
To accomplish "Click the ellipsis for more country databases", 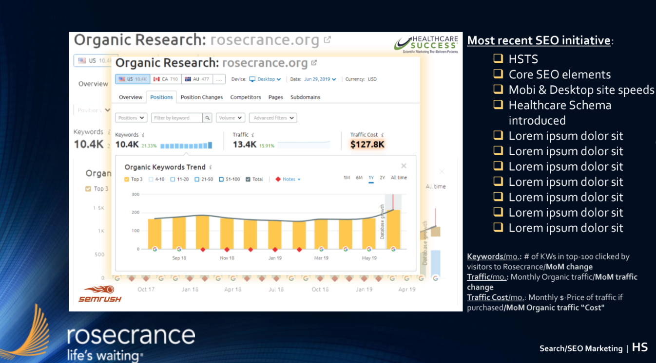I will click(219, 79).
